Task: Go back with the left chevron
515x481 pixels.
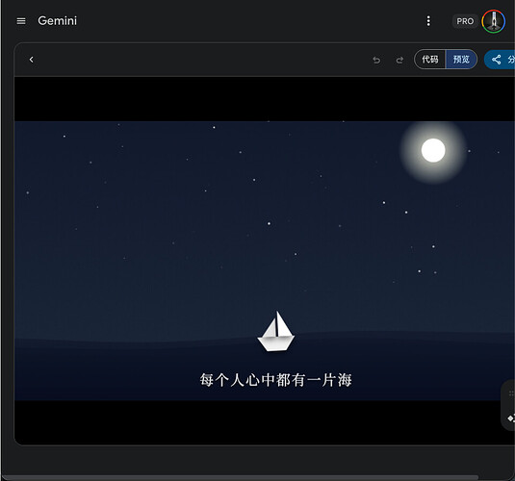Action: (31, 60)
